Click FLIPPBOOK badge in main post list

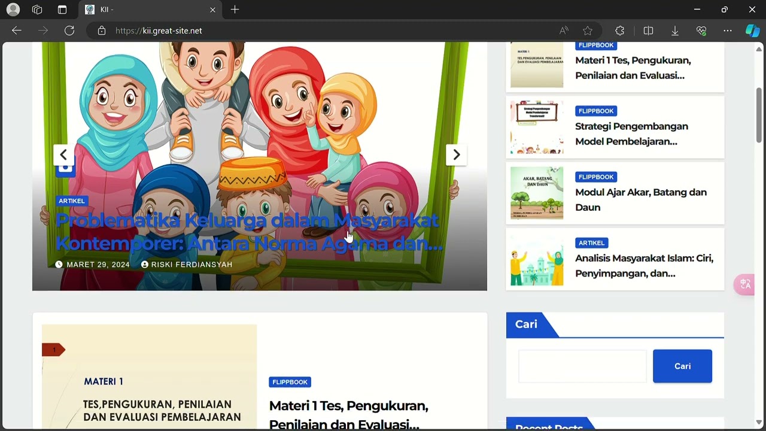[290, 382]
